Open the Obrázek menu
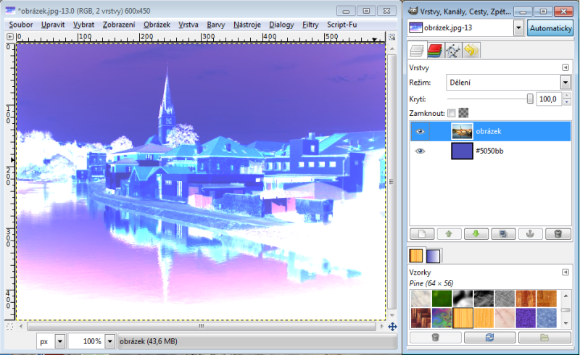The width and height of the screenshot is (580, 355). pos(157,25)
